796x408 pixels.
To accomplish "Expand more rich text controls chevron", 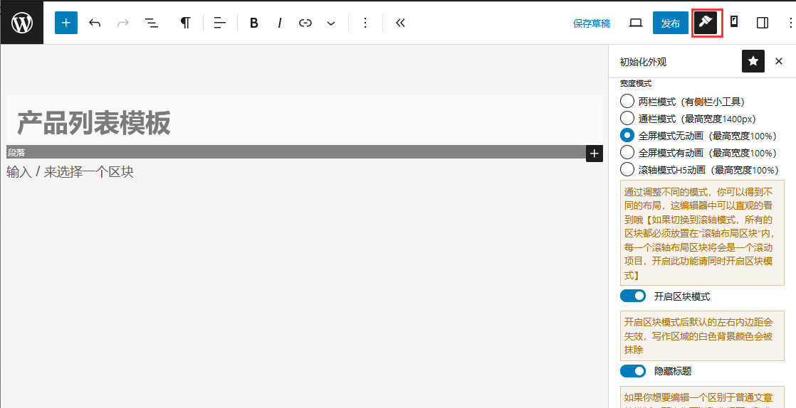I will click(x=331, y=23).
